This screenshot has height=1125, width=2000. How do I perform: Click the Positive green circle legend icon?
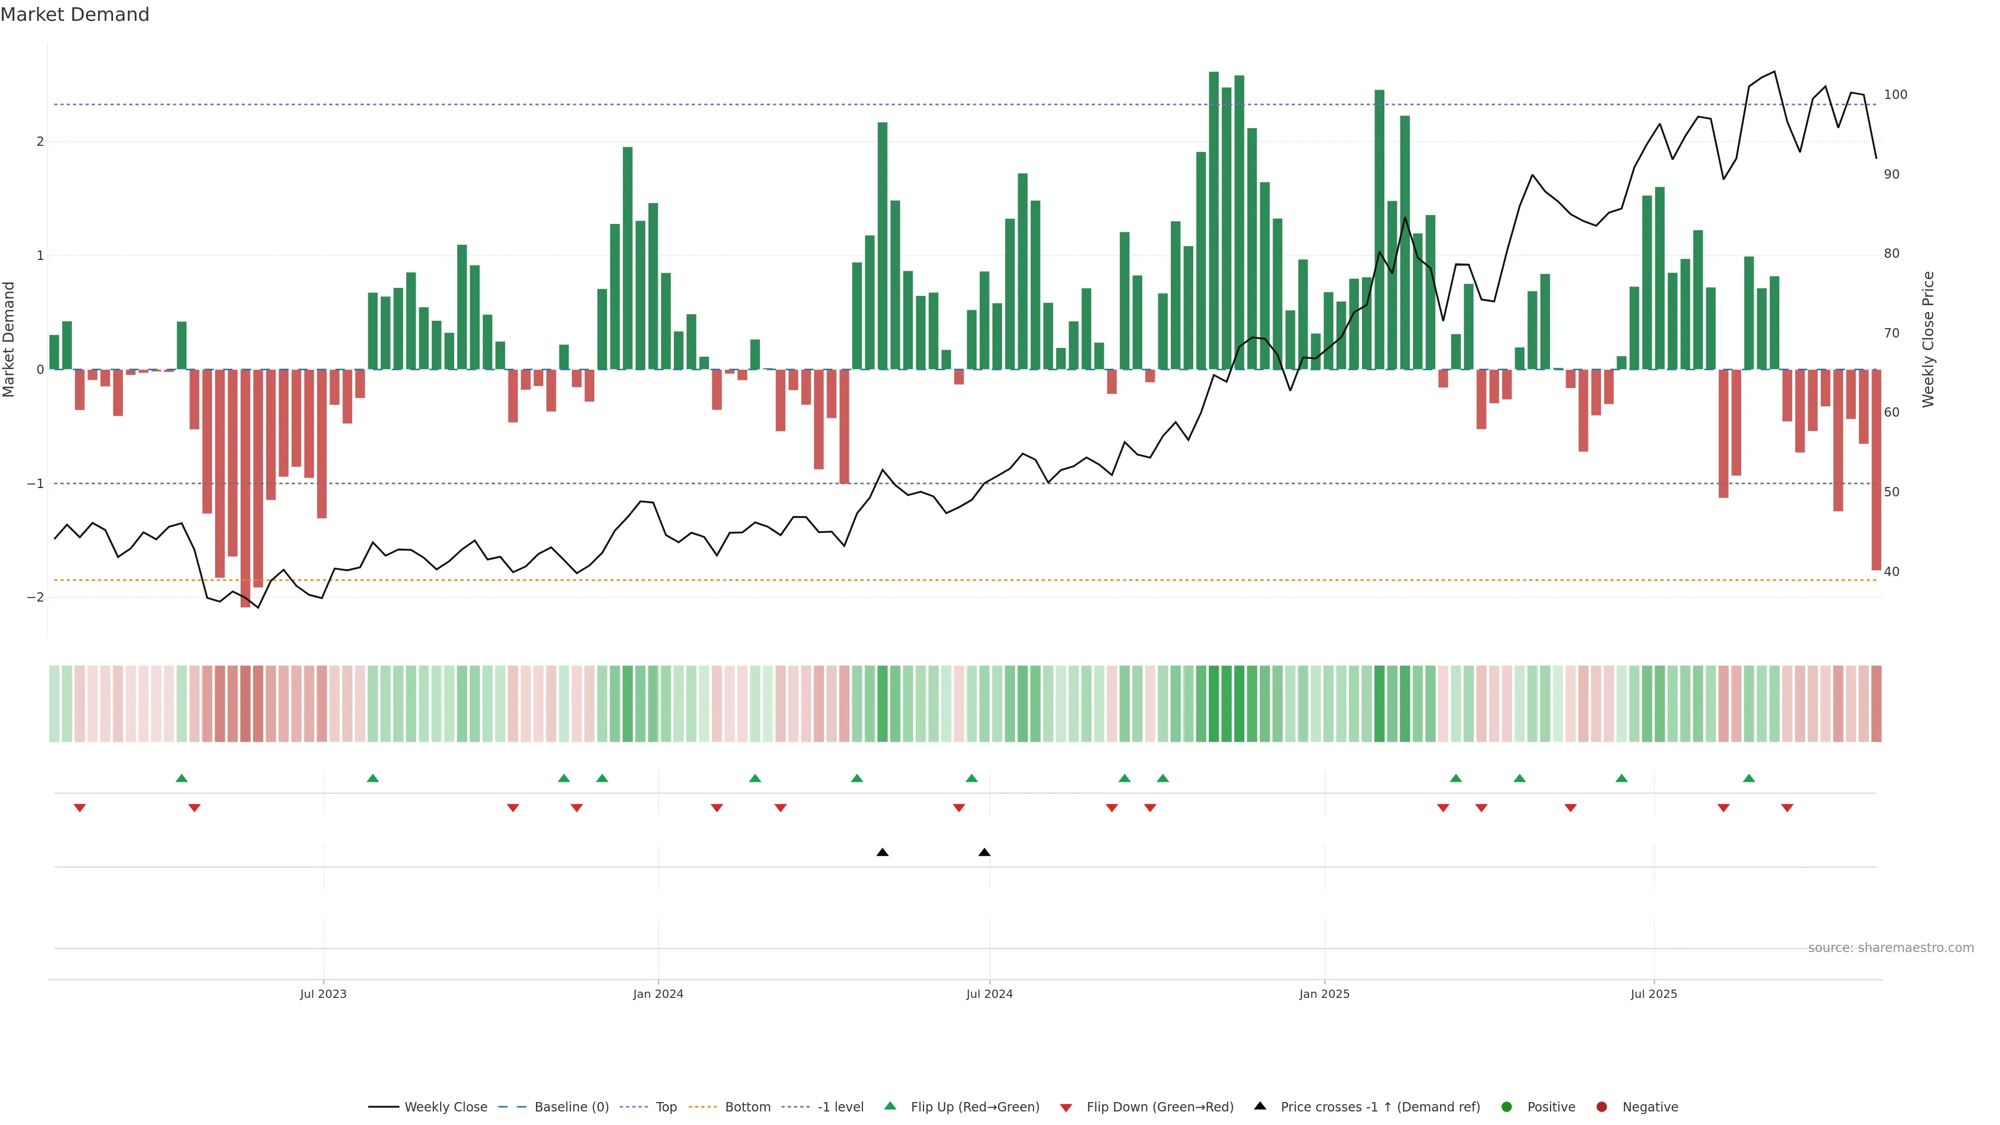click(1507, 1107)
